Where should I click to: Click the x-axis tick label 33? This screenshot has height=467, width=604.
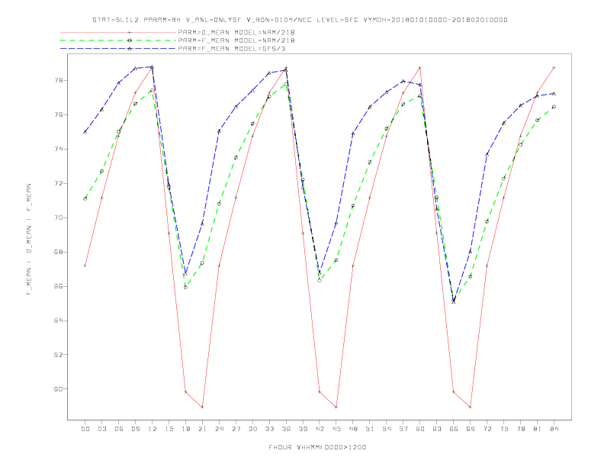(x=269, y=429)
